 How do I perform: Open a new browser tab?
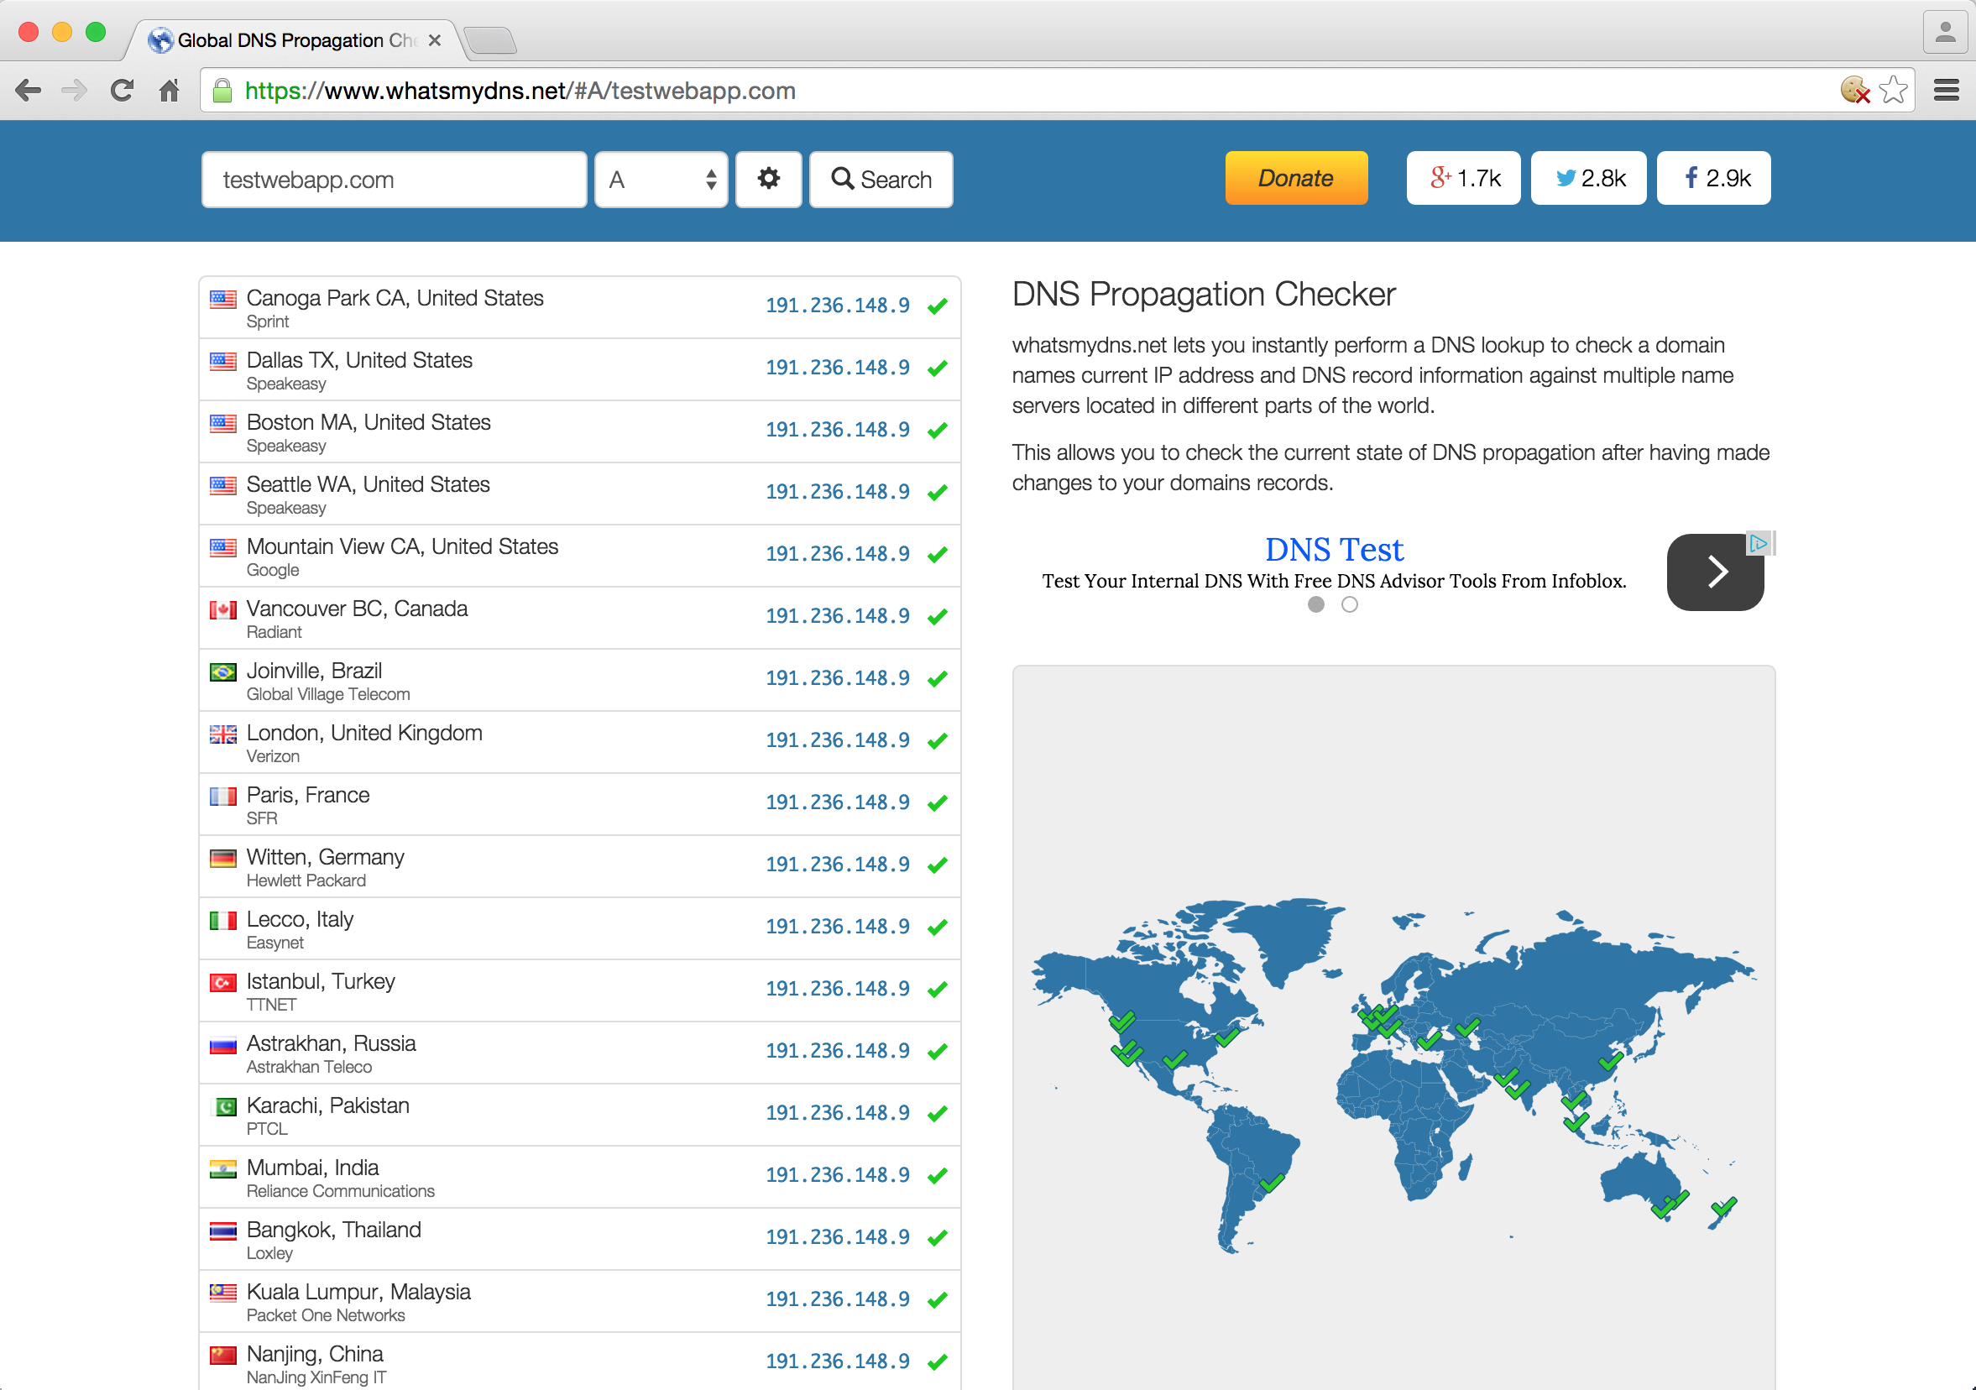click(x=490, y=39)
